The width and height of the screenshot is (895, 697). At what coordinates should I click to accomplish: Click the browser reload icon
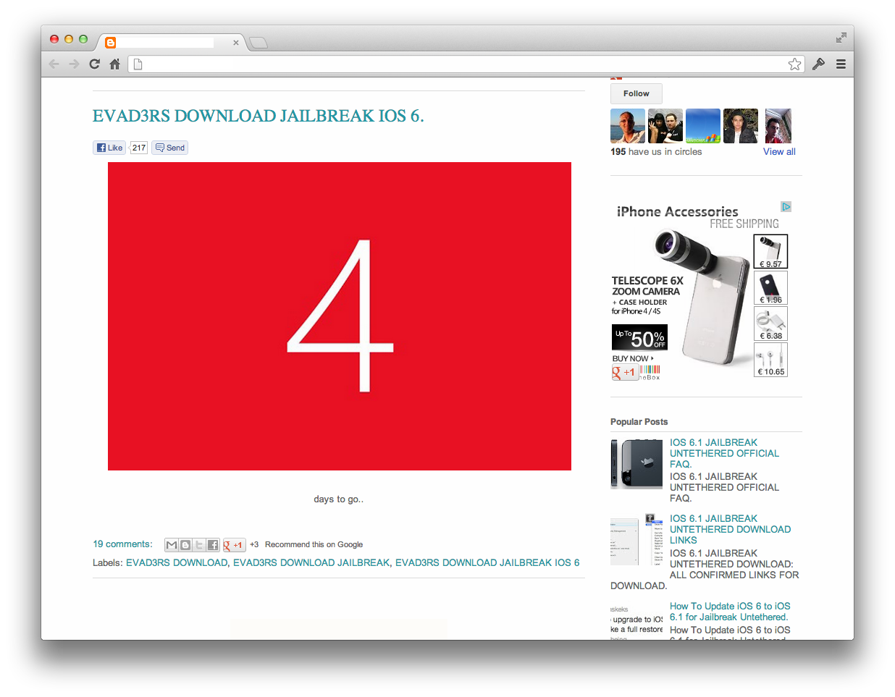(x=94, y=64)
